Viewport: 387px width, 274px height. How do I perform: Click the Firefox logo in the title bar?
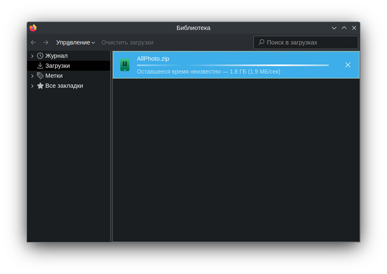(33, 28)
